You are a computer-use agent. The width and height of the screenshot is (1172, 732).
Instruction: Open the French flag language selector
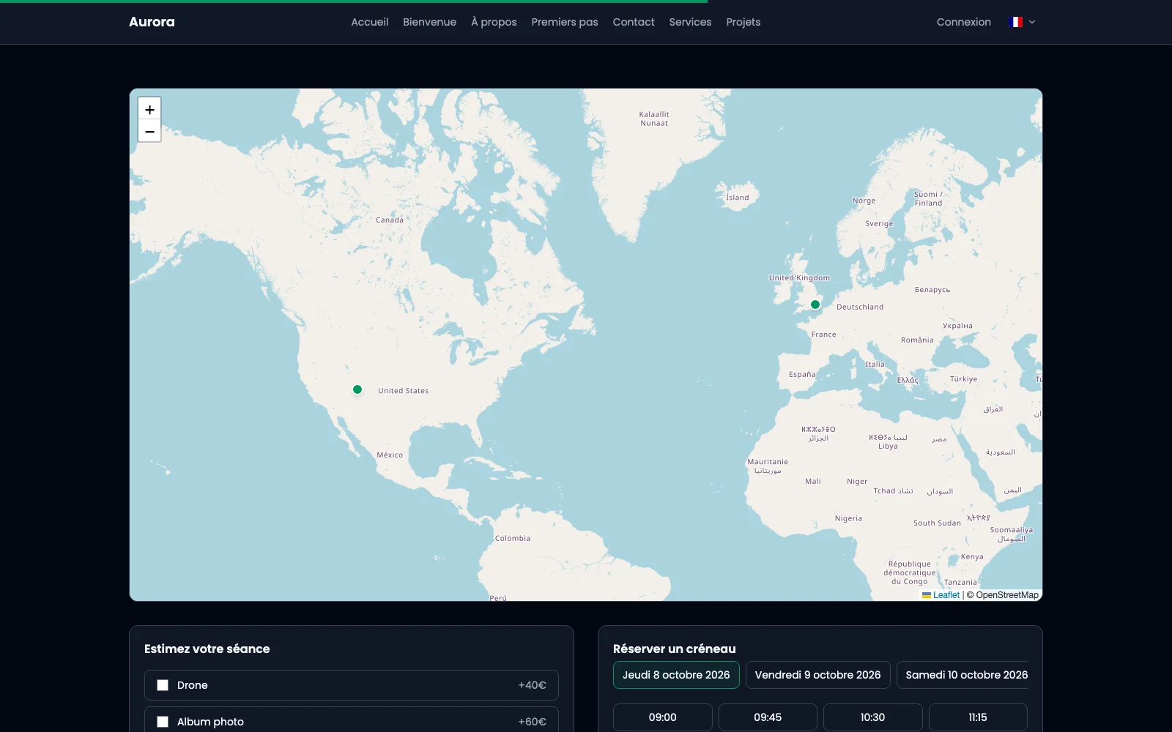coord(1022,22)
